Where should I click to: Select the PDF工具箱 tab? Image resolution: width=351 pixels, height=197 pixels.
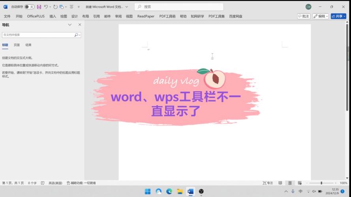[167, 16]
